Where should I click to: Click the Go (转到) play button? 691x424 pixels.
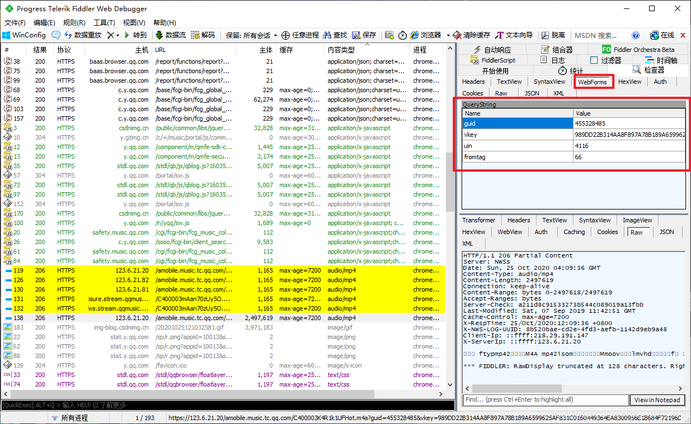tap(135, 35)
